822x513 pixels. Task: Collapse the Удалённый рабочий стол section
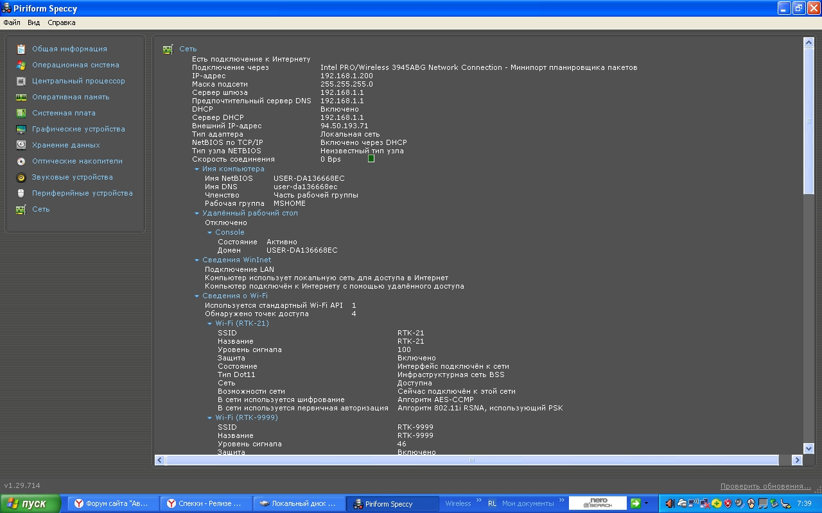click(x=197, y=214)
